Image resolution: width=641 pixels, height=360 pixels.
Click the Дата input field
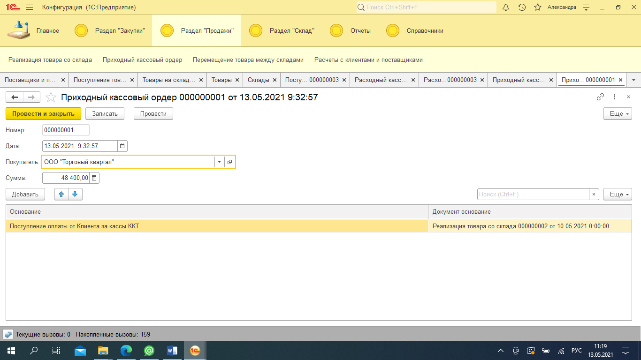point(80,146)
